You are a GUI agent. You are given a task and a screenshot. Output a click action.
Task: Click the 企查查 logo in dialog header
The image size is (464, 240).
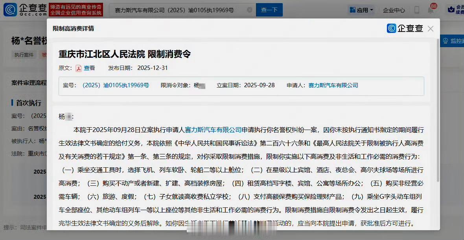[x=405, y=28]
